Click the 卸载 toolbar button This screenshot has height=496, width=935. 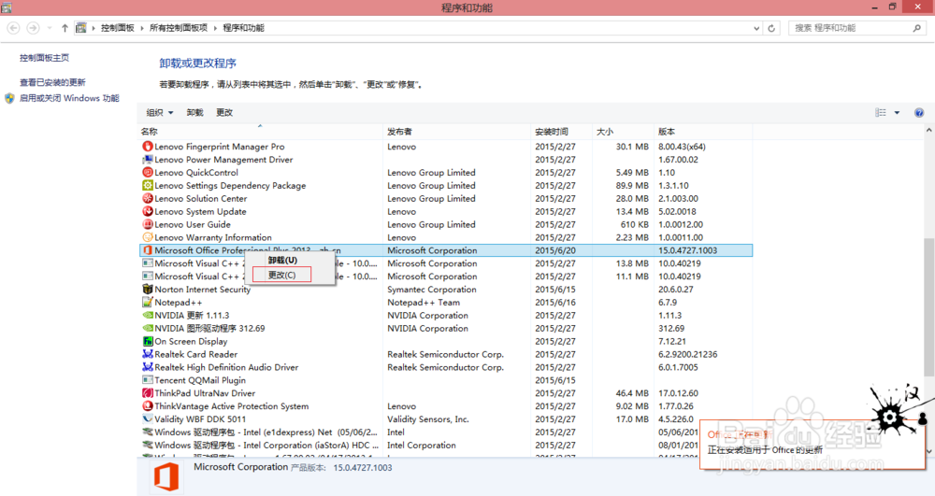195,112
